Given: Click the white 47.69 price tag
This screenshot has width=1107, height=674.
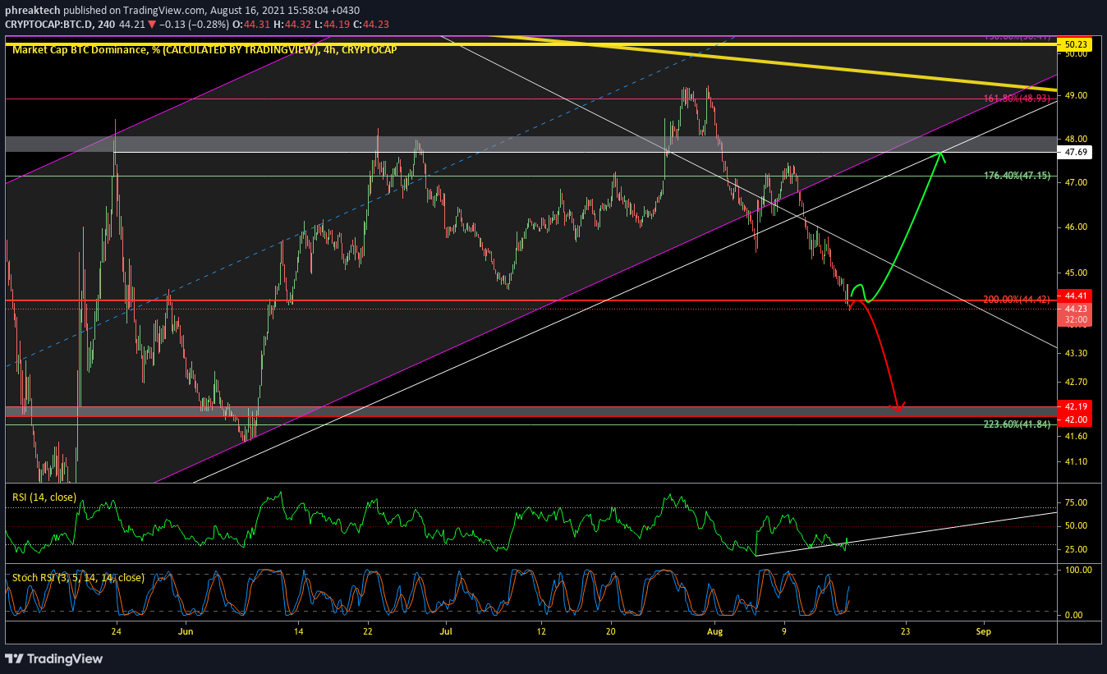Looking at the screenshot, I should pos(1073,153).
